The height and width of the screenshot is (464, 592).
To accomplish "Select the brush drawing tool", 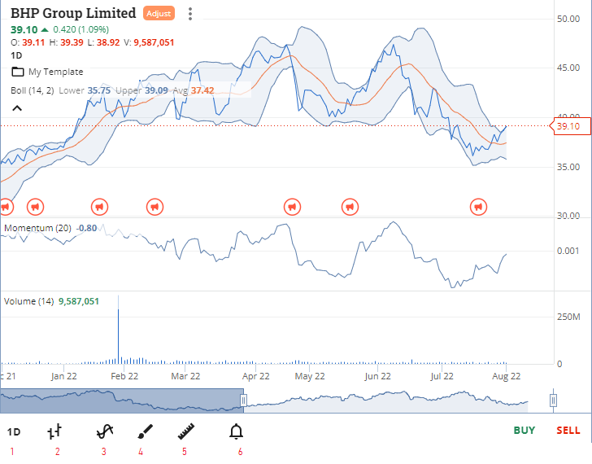I will [145, 431].
